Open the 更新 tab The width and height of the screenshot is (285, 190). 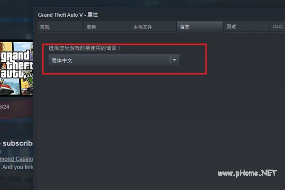tap(106, 27)
